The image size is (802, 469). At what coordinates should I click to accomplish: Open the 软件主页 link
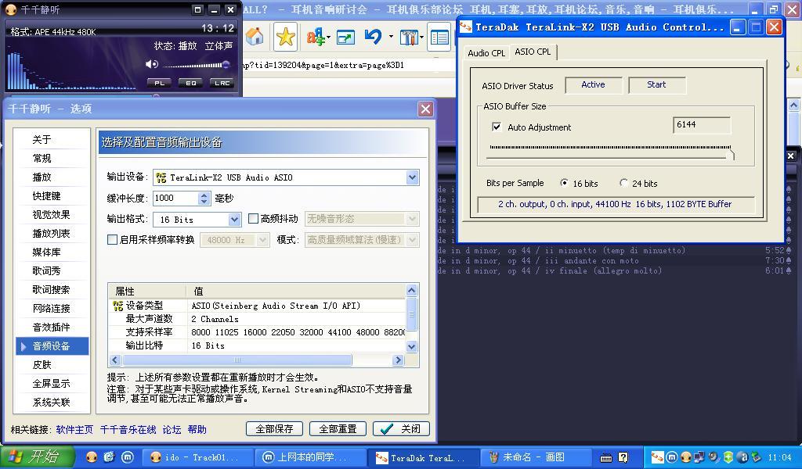74,430
